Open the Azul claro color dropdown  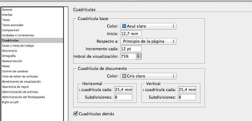point(148,26)
